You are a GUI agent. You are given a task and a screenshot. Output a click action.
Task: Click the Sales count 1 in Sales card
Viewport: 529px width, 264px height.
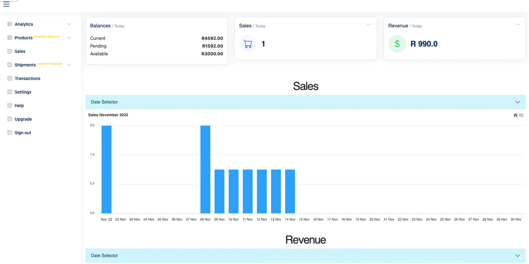[x=263, y=44]
